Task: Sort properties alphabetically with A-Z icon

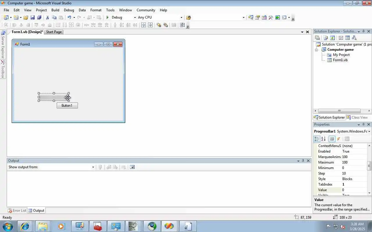Action: tap(323, 139)
